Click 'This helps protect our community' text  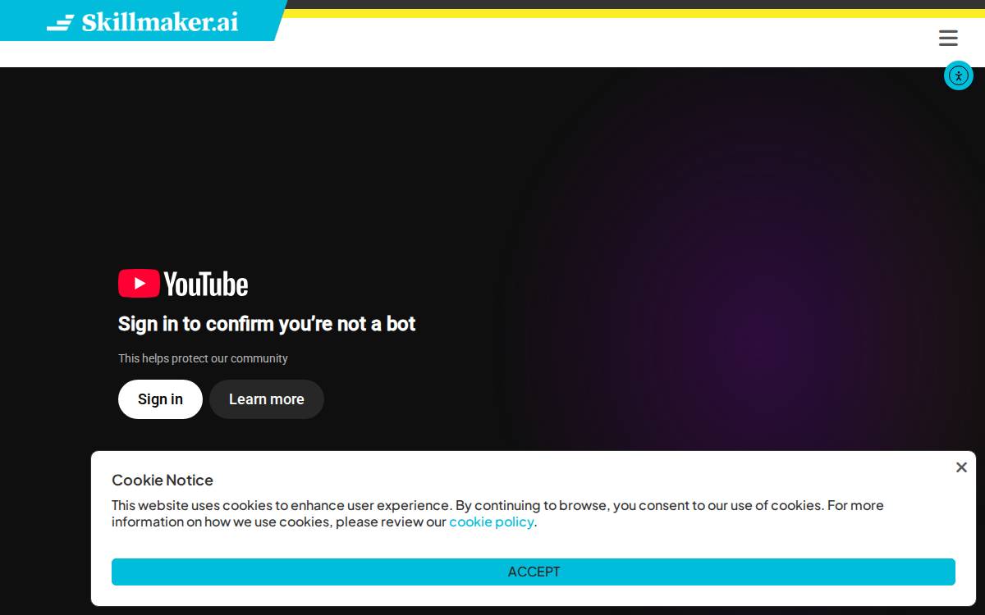203,358
